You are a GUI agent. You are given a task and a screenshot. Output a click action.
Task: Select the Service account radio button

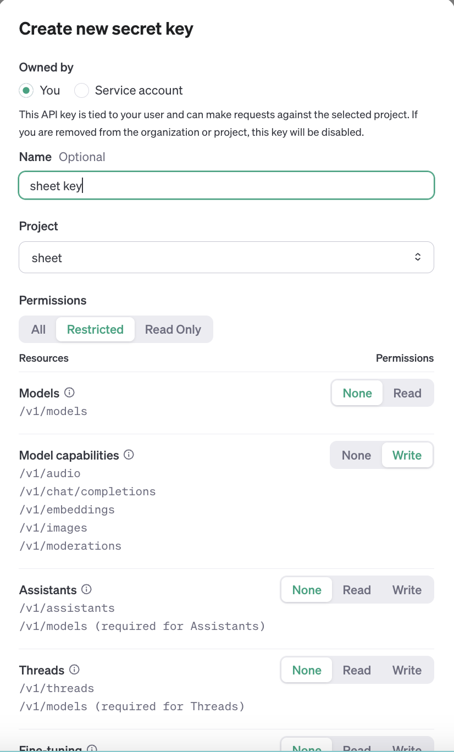point(81,90)
